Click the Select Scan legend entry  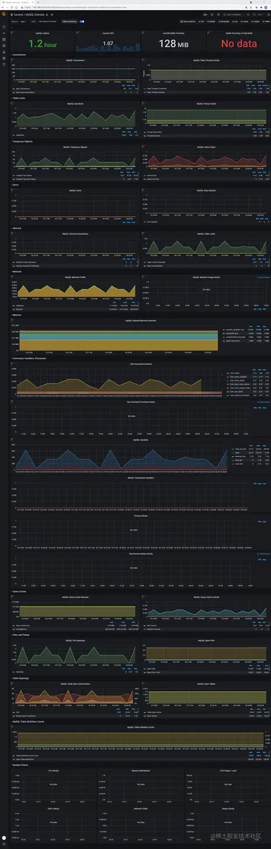[151, 175]
